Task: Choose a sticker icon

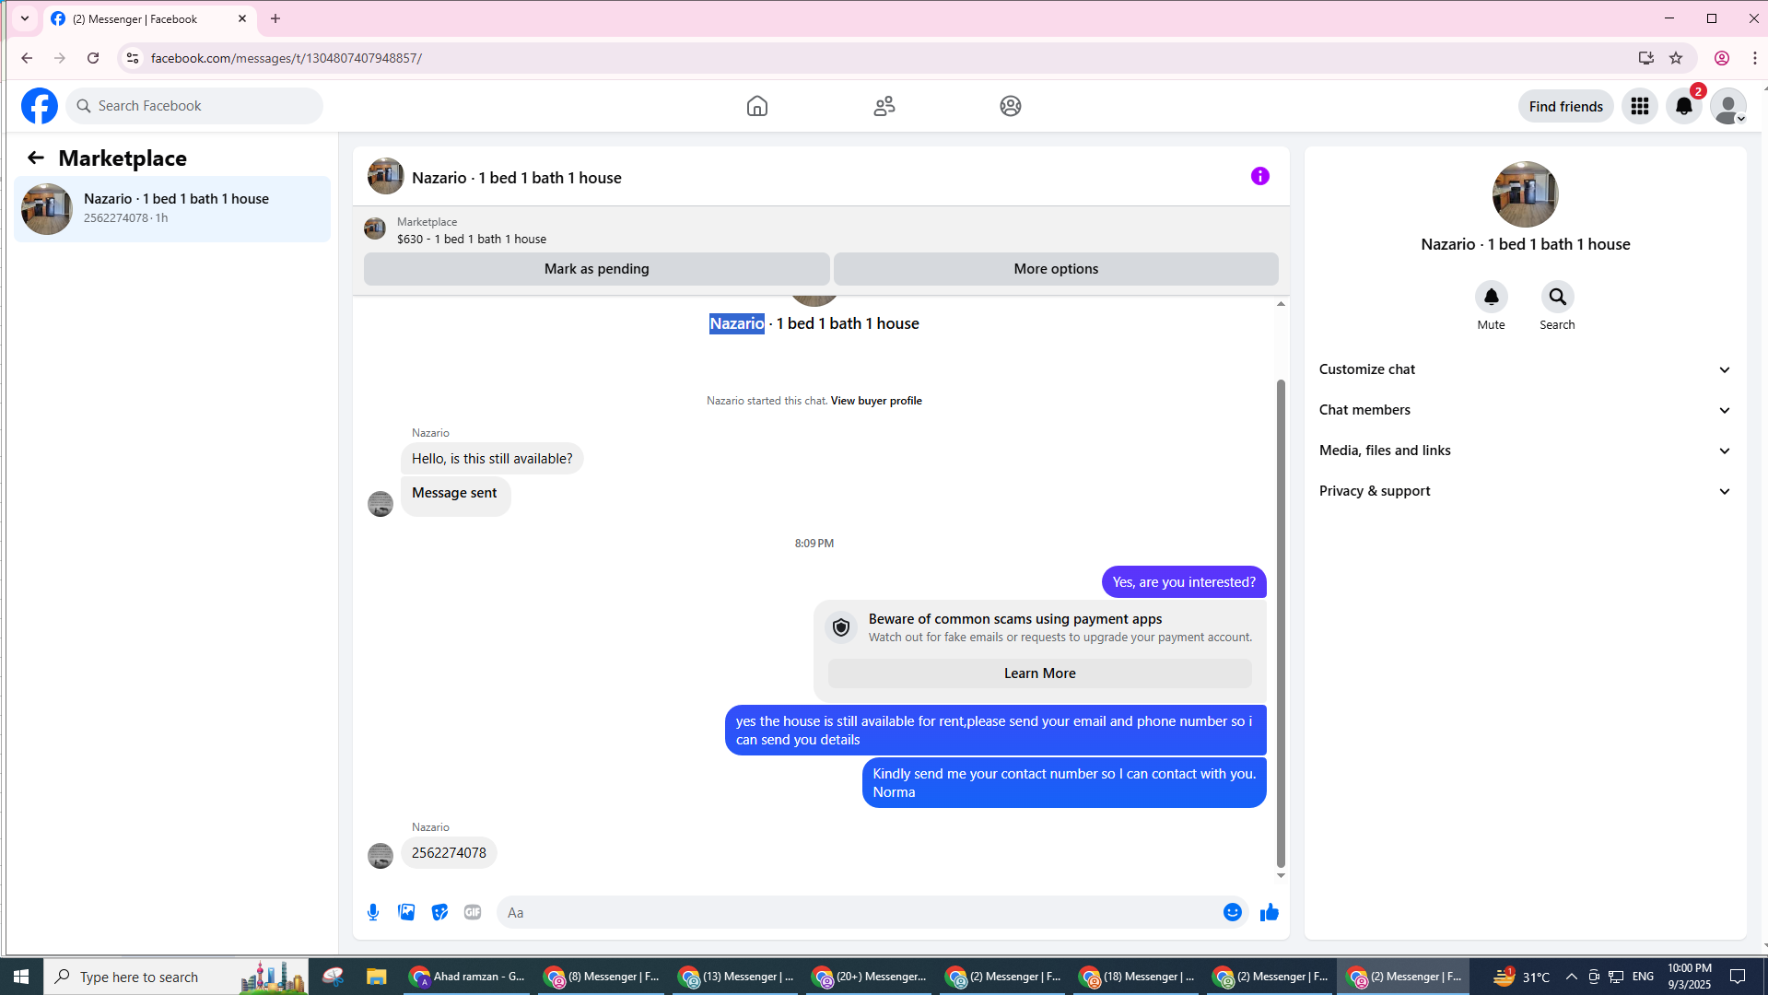Action: tap(439, 912)
